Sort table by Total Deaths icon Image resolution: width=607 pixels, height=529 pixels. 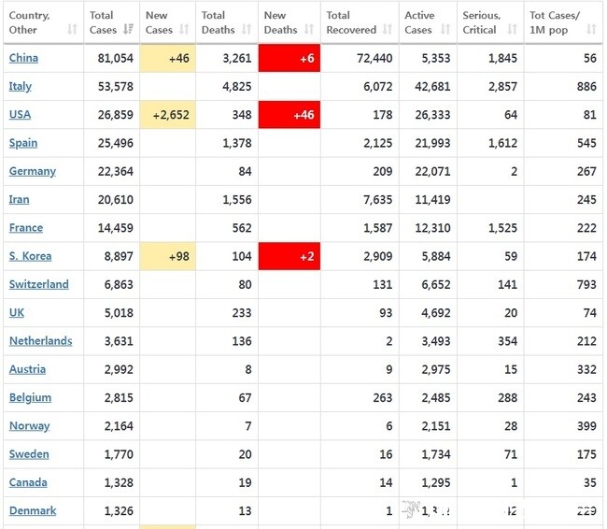(x=247, y=30)
